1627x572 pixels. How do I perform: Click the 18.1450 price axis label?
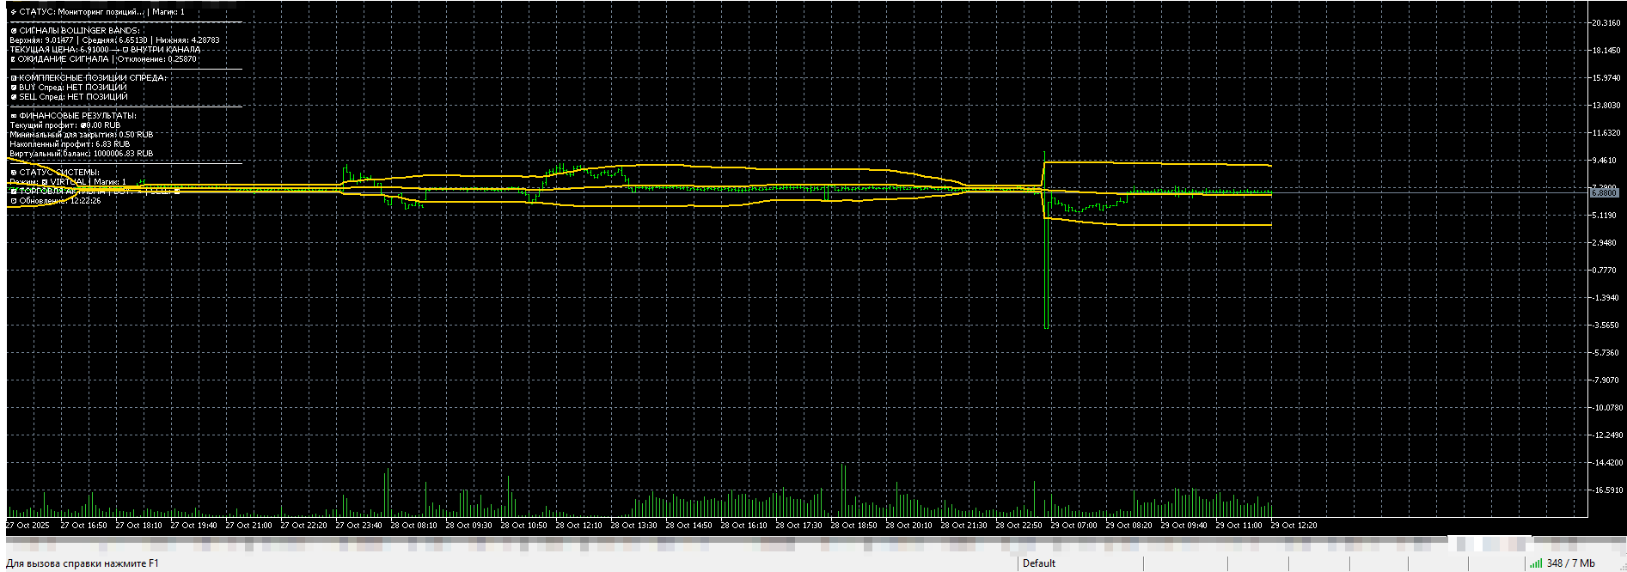(1606, 51)
